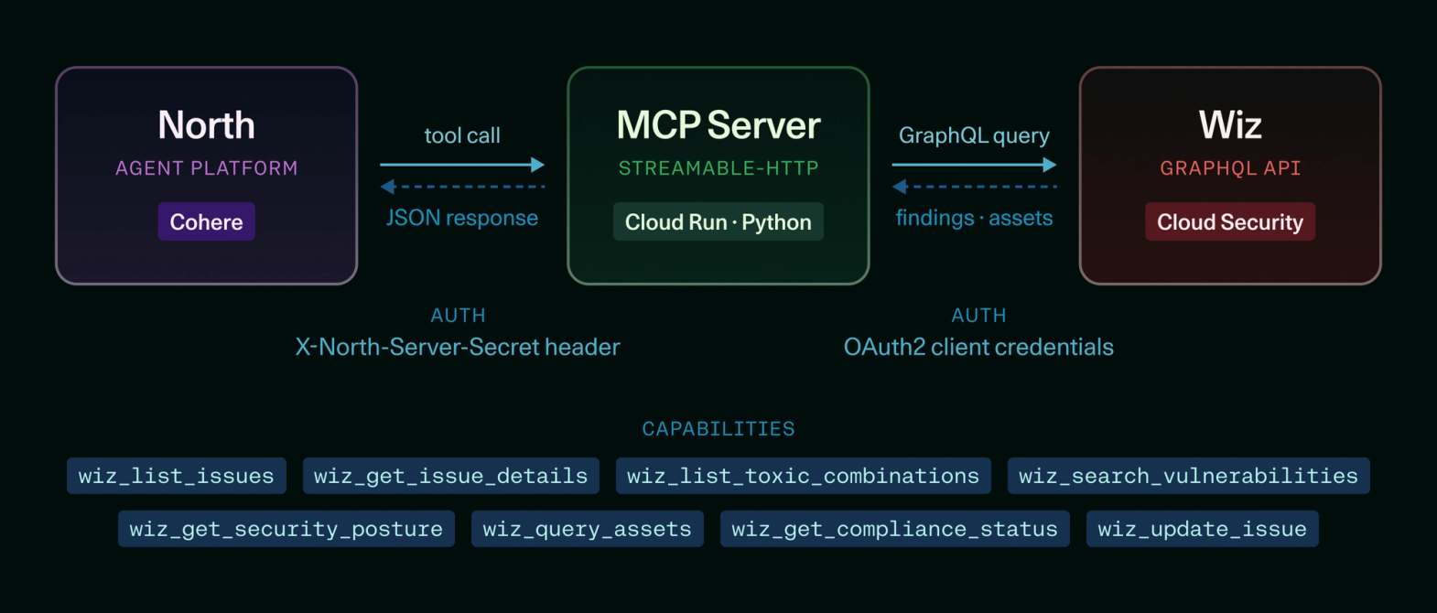
Task: Click the OAuth2 client credentials text
Action: pyautogui.click(x=978, y=347)
